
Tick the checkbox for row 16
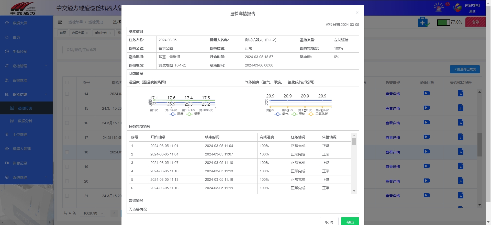click(x=67, y=123)
